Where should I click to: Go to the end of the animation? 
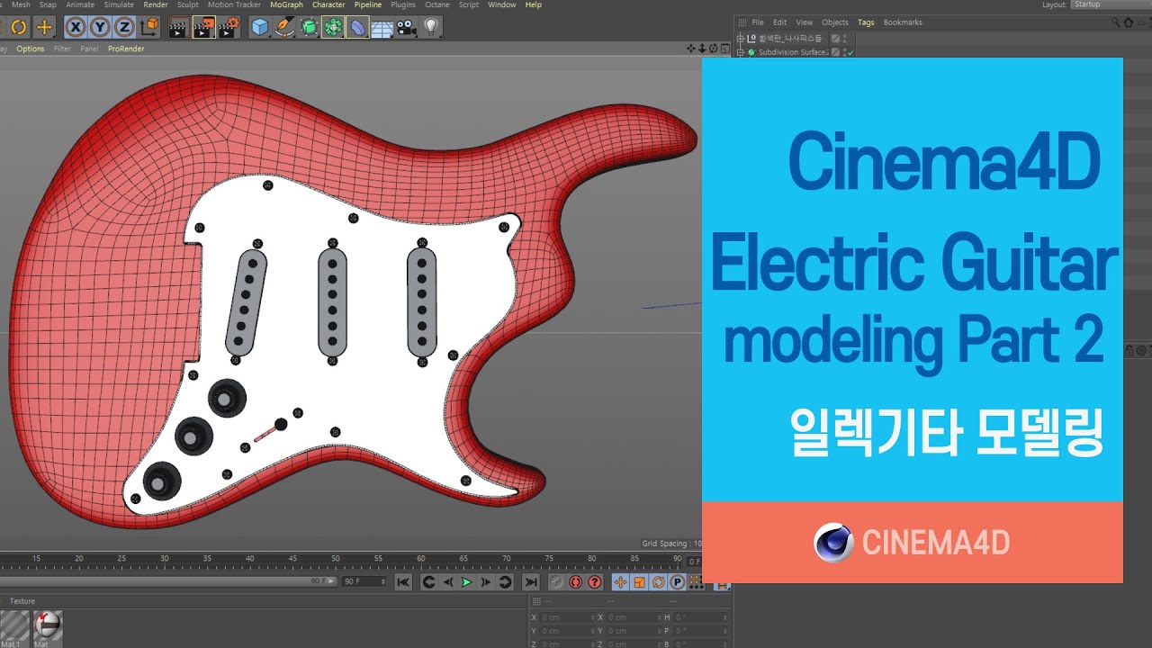pos(531,582)
